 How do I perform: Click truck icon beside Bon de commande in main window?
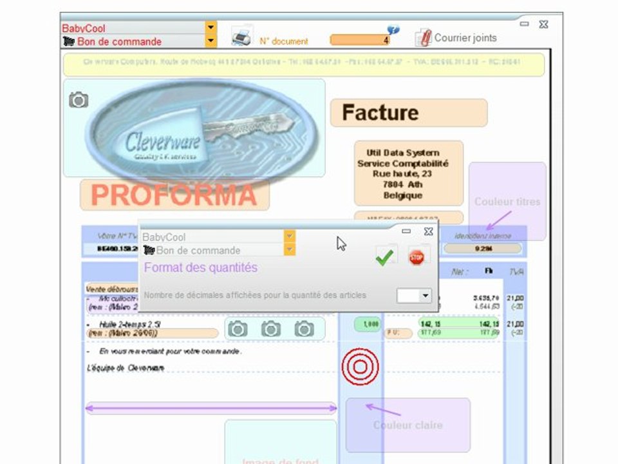pyautogui.click(x=69, y=41)
